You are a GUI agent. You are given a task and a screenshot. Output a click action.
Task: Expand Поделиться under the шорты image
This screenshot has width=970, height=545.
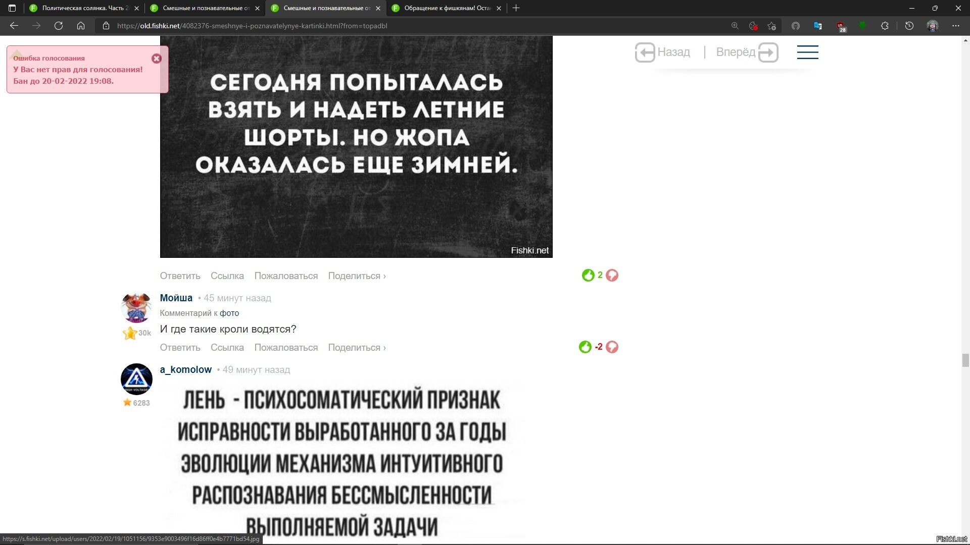point(357,276)
